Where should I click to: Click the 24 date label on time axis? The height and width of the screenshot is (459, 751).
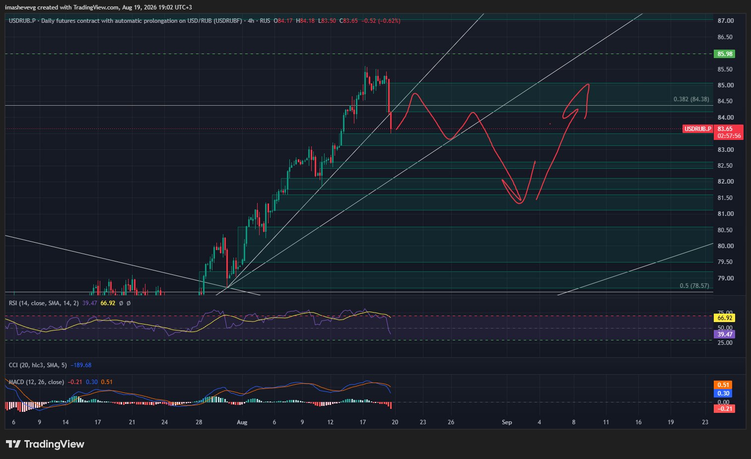(165, 422)
